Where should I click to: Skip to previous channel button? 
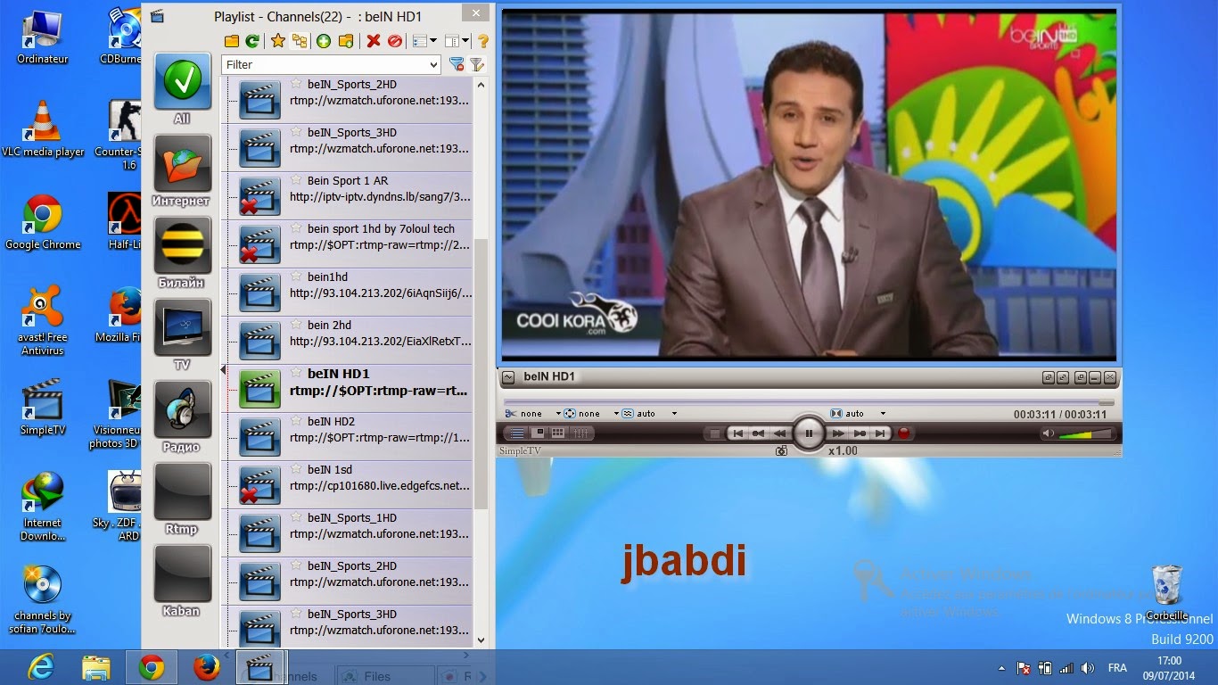click(737, 433)
